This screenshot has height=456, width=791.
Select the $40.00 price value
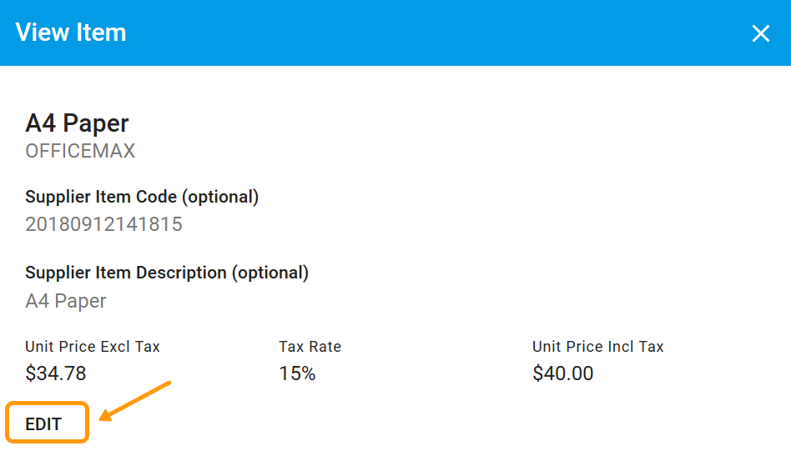[x=563, y=373]
